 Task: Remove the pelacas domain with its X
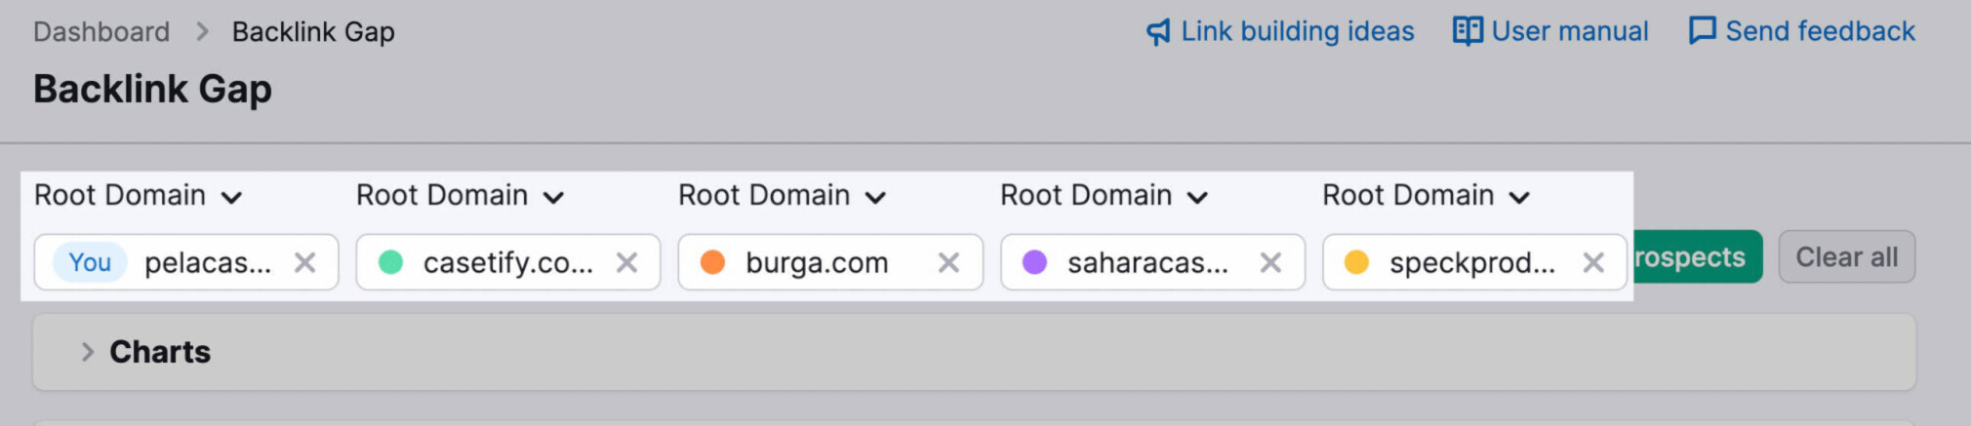(305, 262)
